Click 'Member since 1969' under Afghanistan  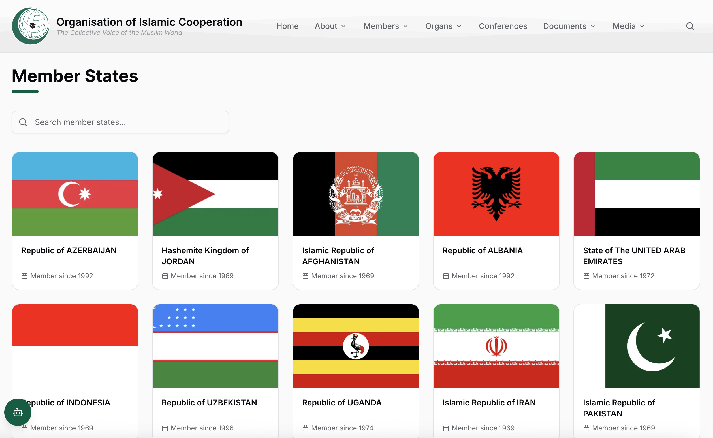coord(342,276)
